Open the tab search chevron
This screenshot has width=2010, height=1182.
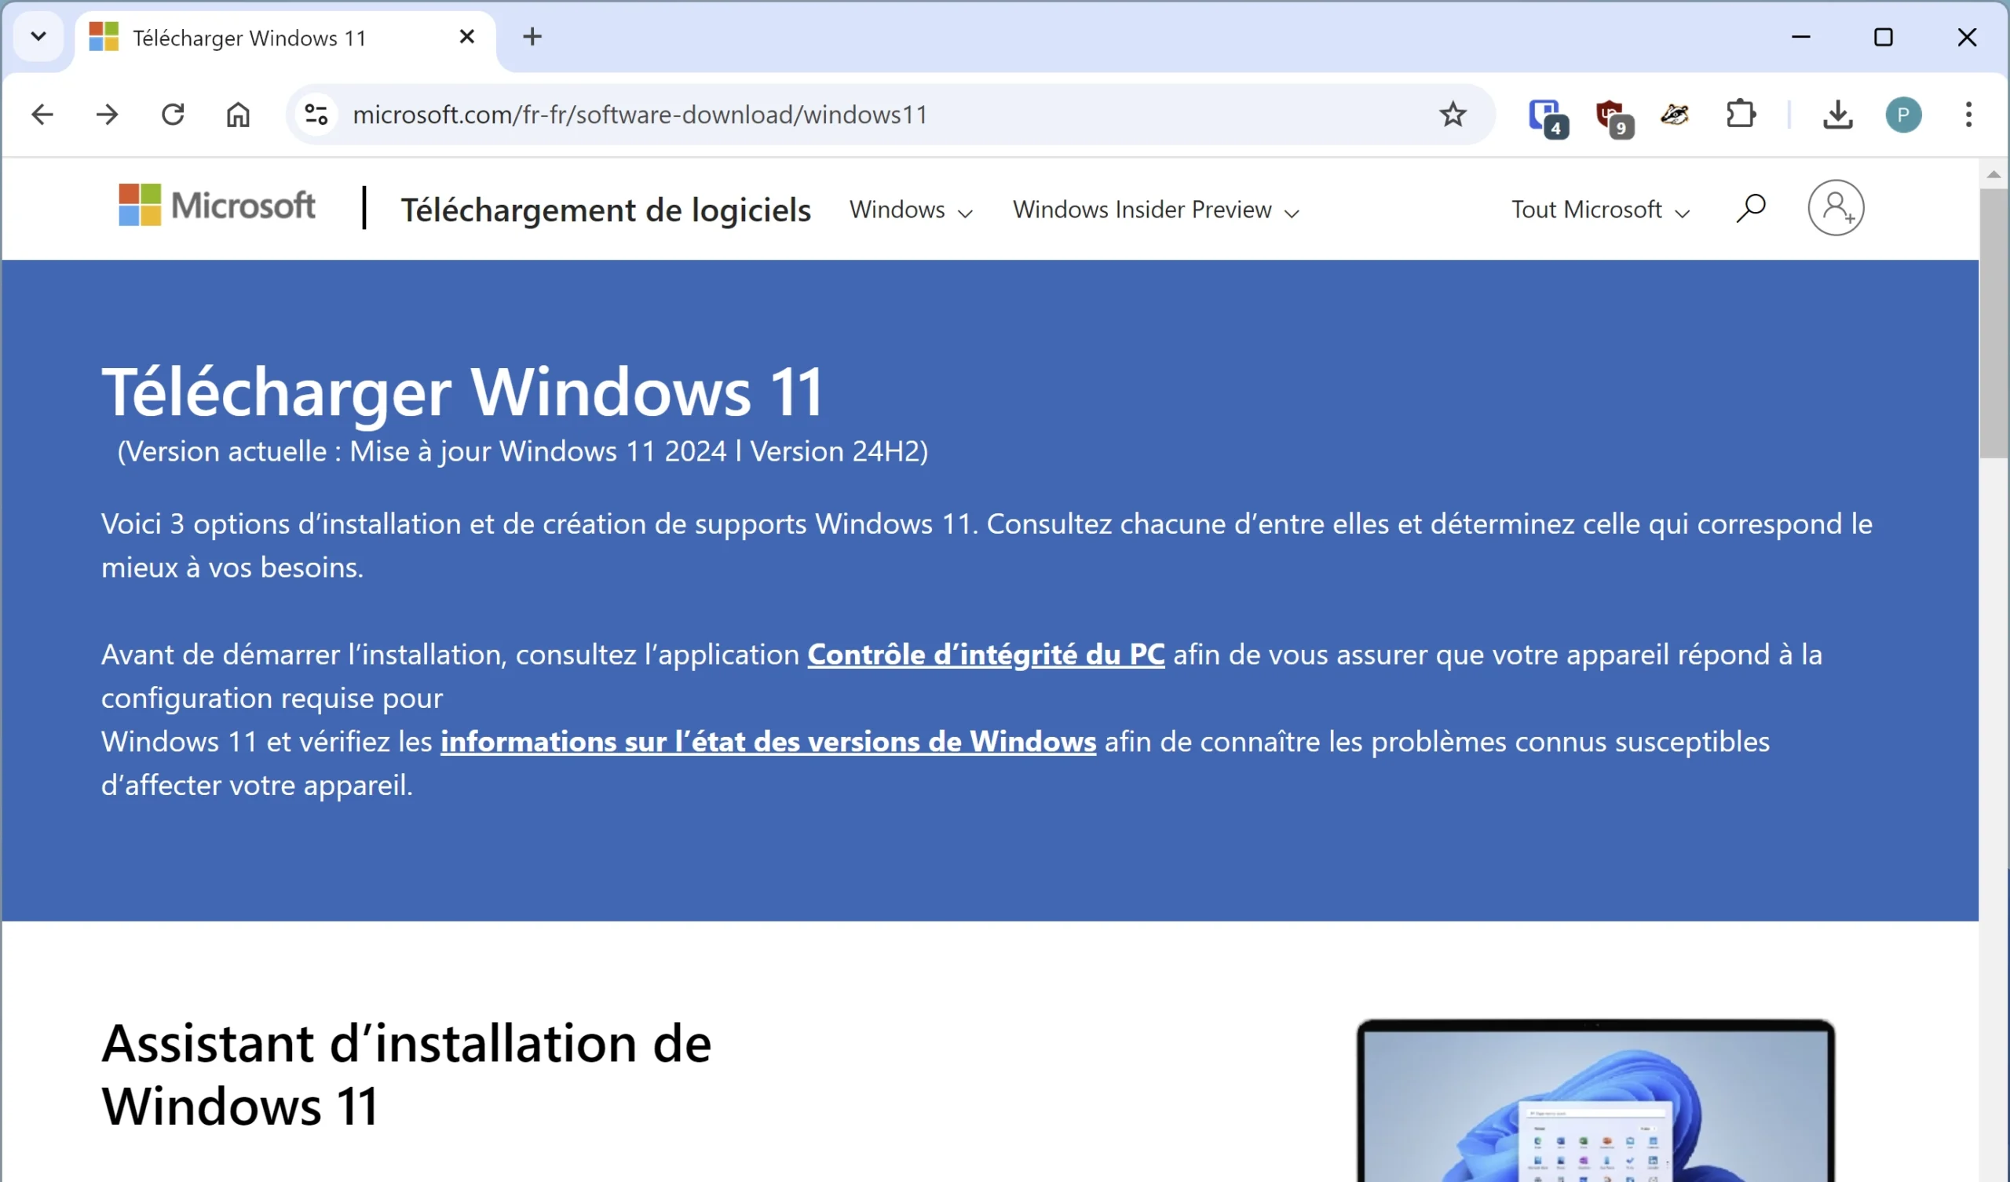pyautogui.click(x=38, y=37)
